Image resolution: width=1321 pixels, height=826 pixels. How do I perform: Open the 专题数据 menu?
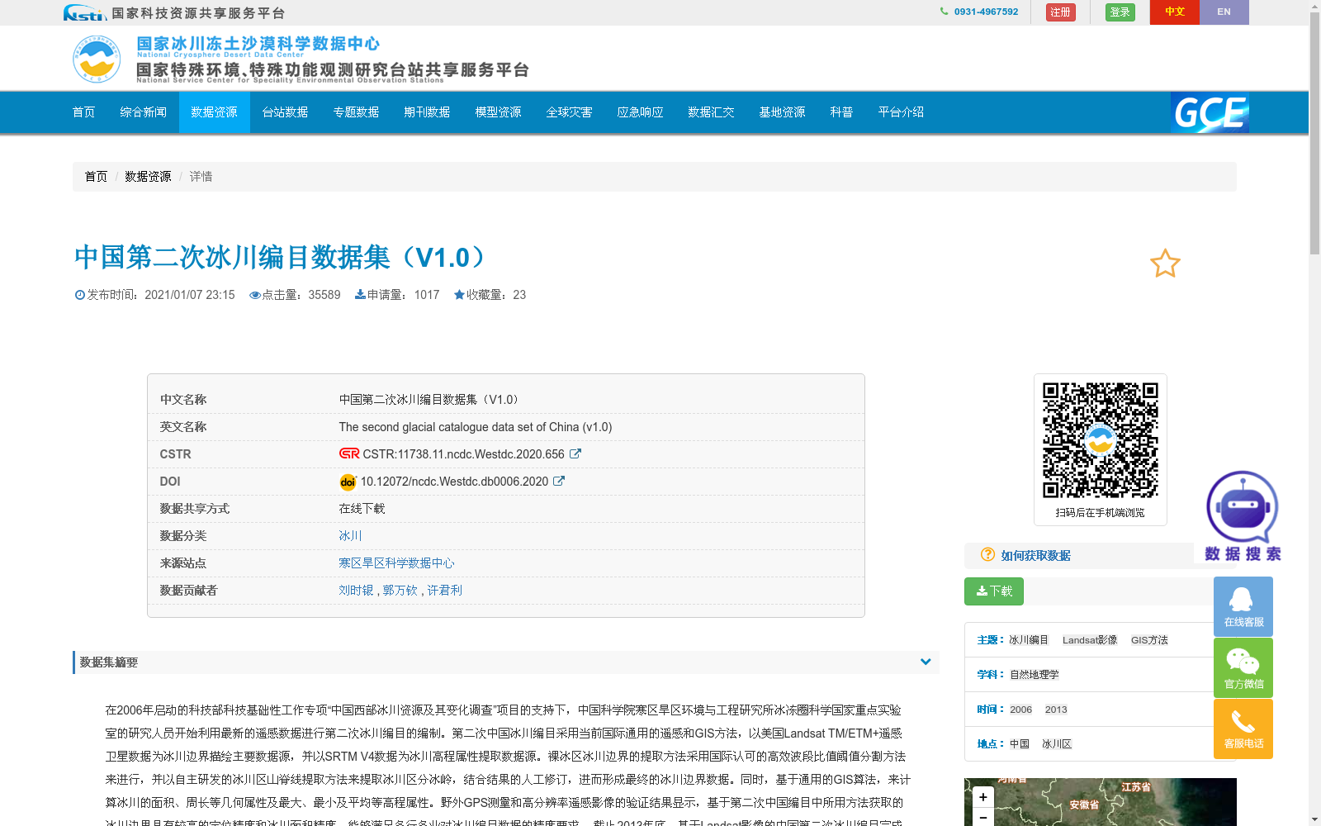pos(357,112)
